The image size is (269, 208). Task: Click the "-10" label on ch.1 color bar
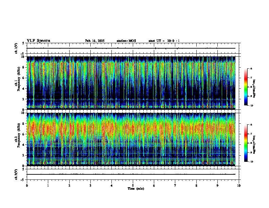251,106
